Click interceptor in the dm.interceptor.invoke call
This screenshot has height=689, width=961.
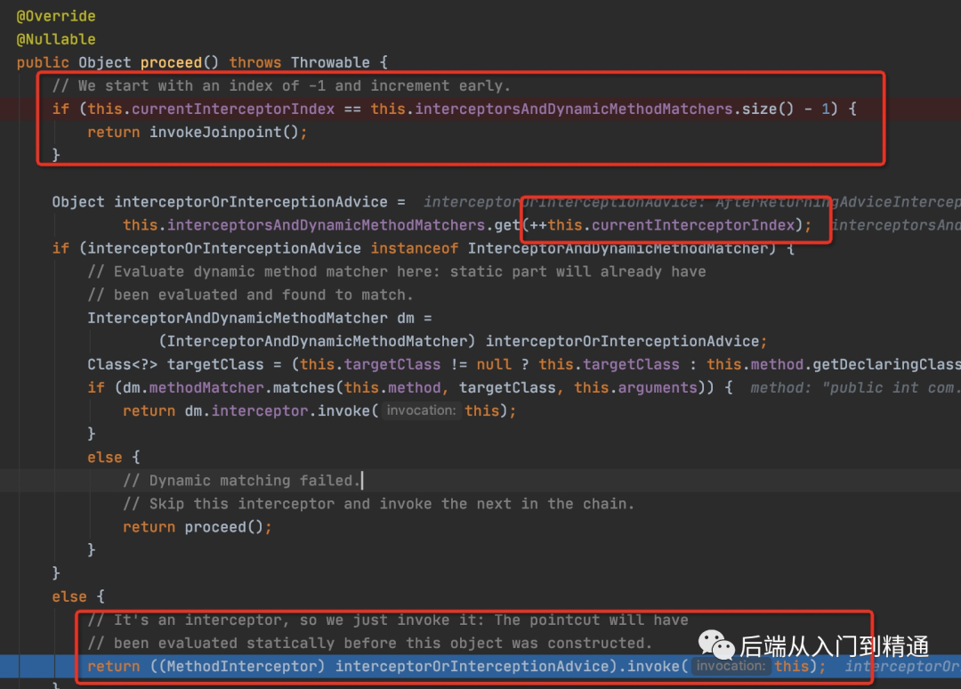point(260,411)
